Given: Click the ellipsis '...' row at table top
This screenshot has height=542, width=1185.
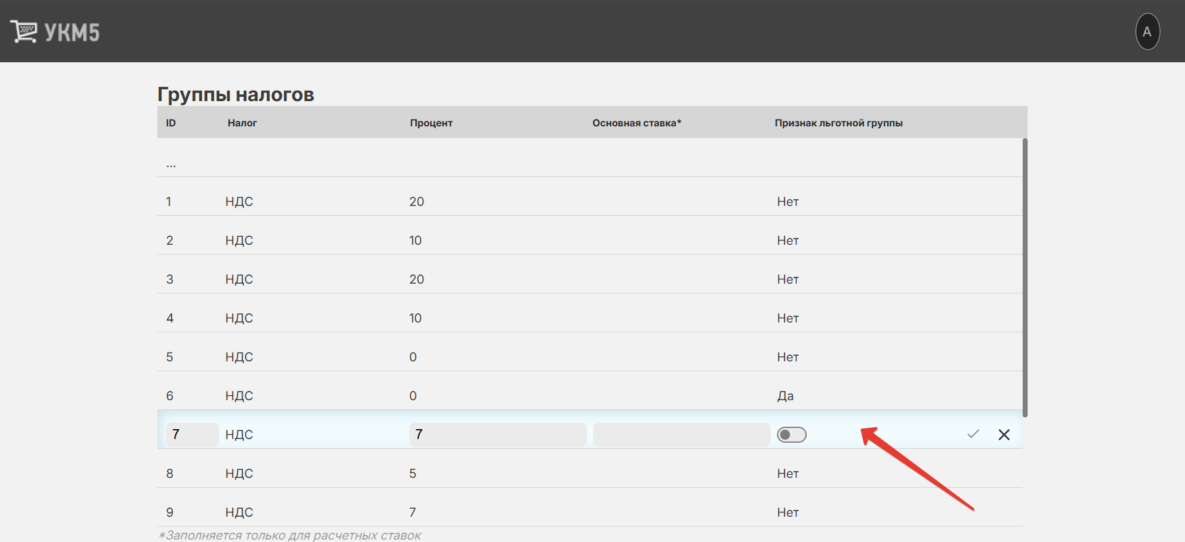Looking at the screenshot, I should pyautogui.click(x=171, y=164).
